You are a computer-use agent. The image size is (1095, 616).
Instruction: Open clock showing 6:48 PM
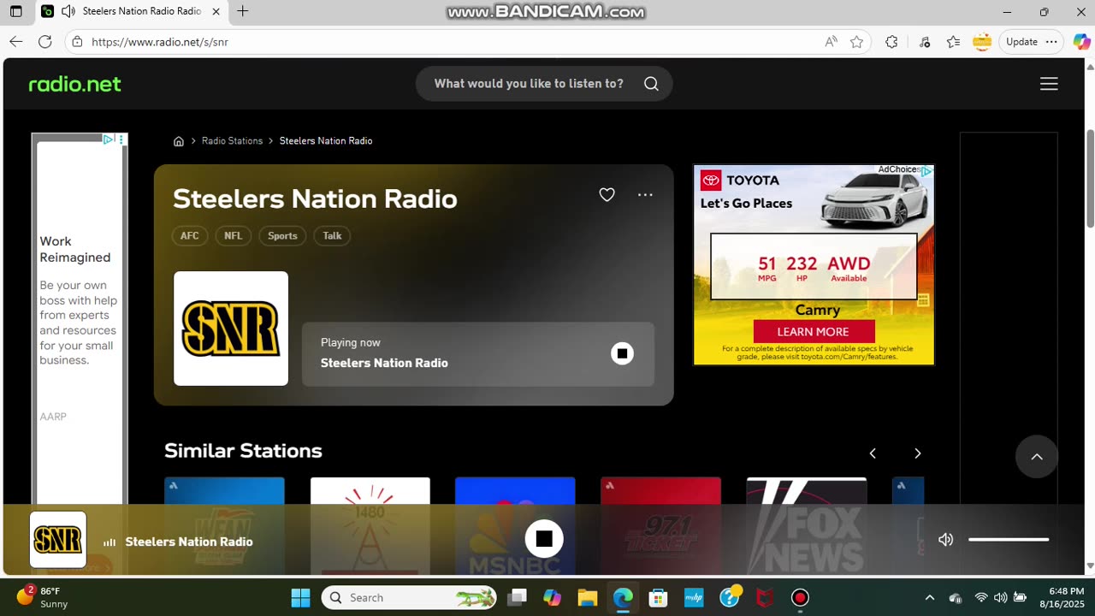tap(1062, 597)
